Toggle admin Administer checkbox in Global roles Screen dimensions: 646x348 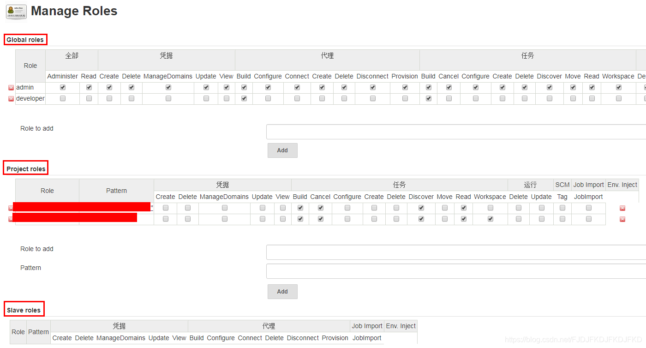(63, 87)
